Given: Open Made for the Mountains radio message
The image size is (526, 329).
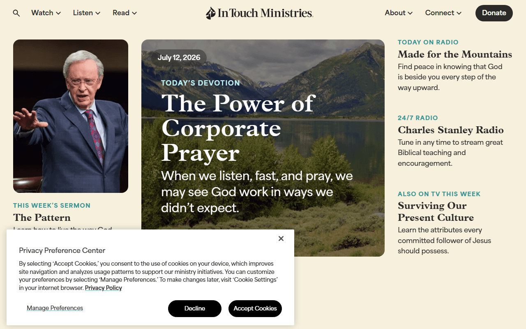Looking at the screenshot, I should [455, 54].
